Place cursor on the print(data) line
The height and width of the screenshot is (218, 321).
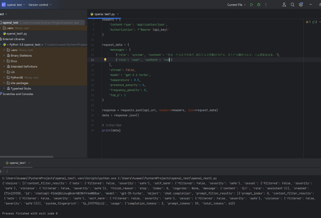[x=111, y=131]
